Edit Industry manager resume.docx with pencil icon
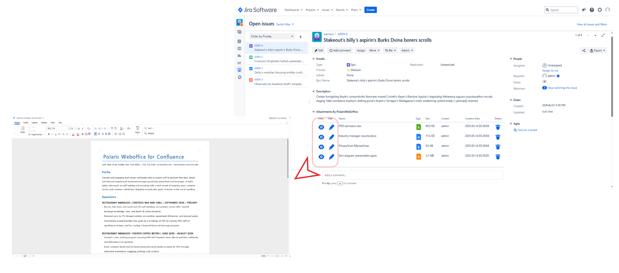This screenshot has height=273, width=619. (331, 137)
